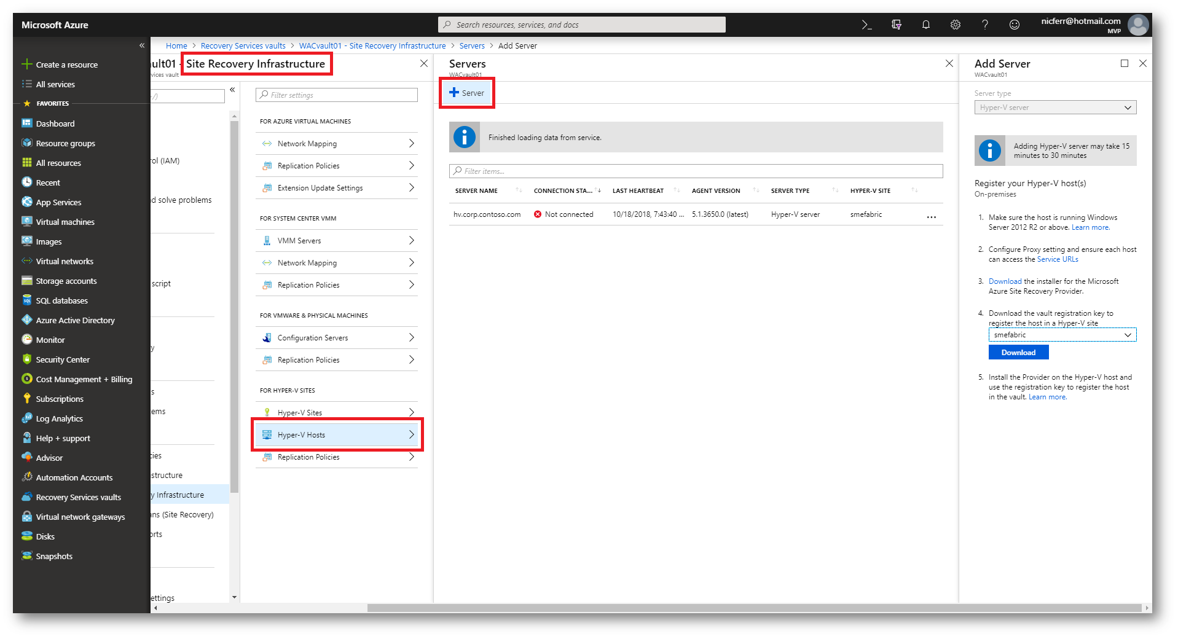Viewport: 1178px width, 639px height.
Task: Collapse the left favorites sidebar
Action: [x=141, y=45]
